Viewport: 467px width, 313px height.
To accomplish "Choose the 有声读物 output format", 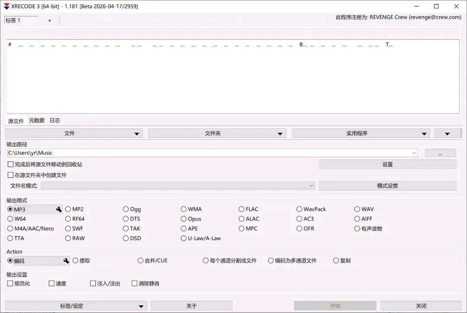I will pos(368,229).
